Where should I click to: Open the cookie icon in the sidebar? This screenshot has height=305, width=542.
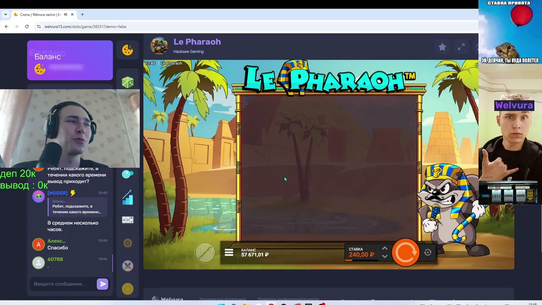127,50
